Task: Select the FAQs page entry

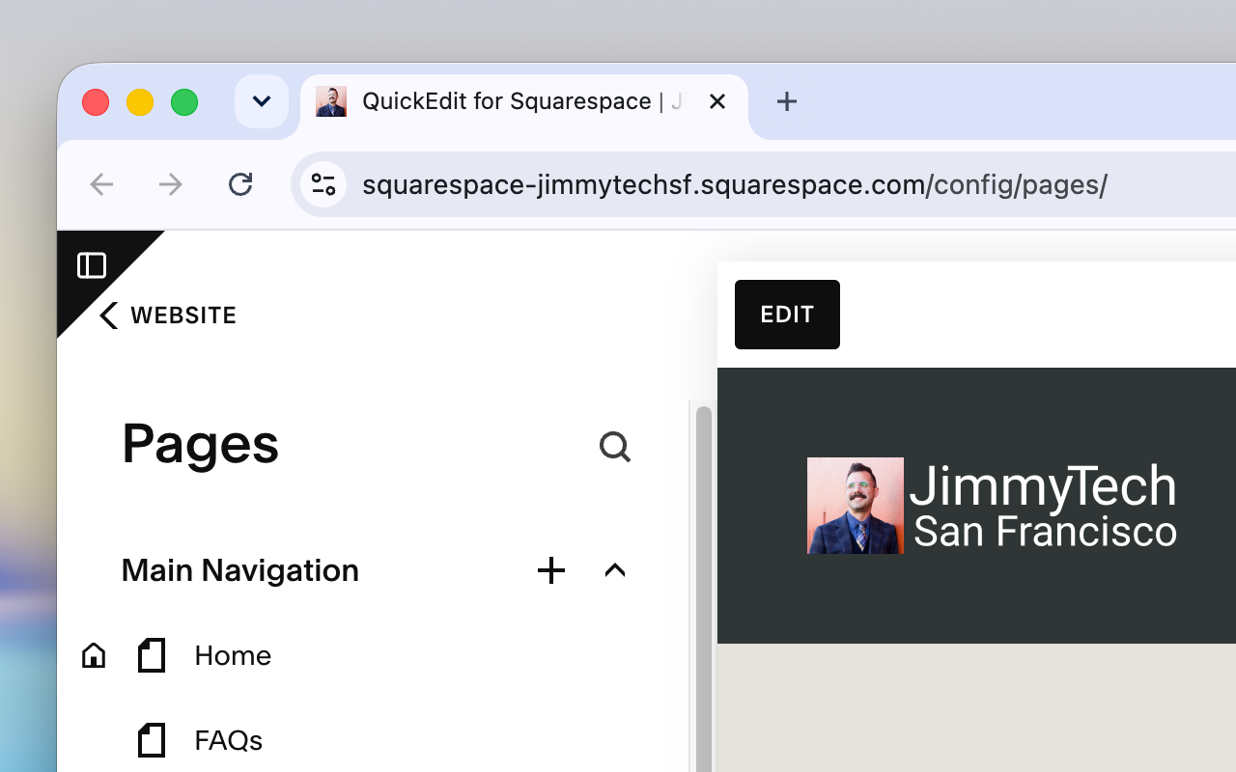Action: 229,740
